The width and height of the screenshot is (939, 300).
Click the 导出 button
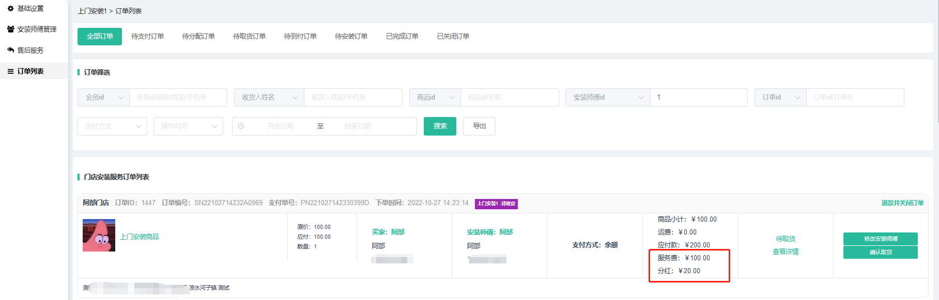tap(479, 126)
